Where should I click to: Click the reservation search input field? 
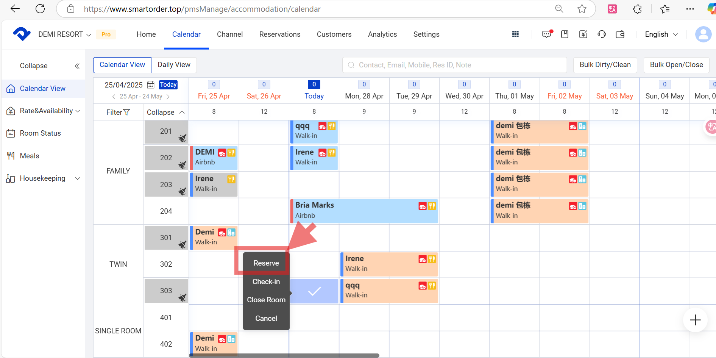click(x=454, y=65)
